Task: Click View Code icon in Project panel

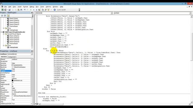Action: [2, 16]
